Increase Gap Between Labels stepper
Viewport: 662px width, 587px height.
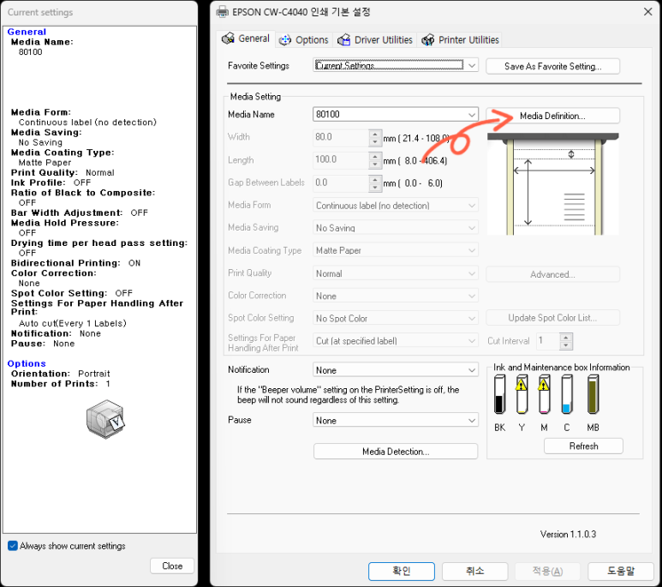[375, 179]
